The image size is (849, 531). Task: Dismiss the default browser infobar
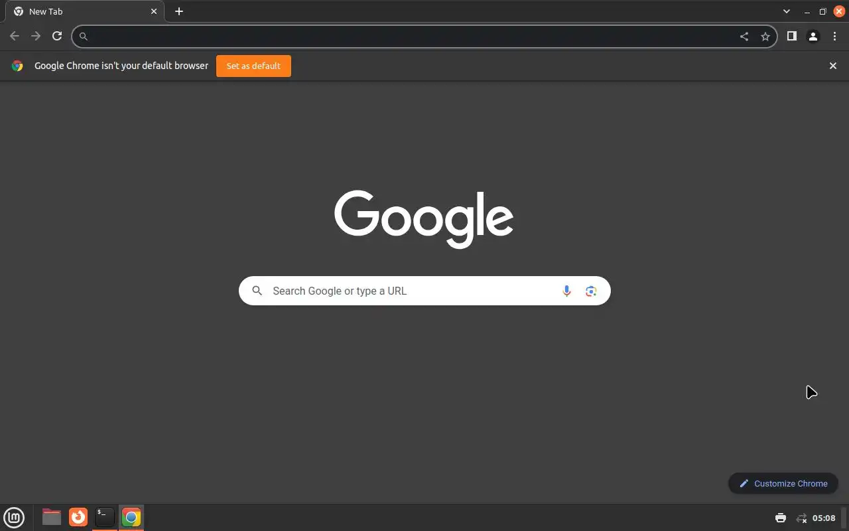[833, 66]
